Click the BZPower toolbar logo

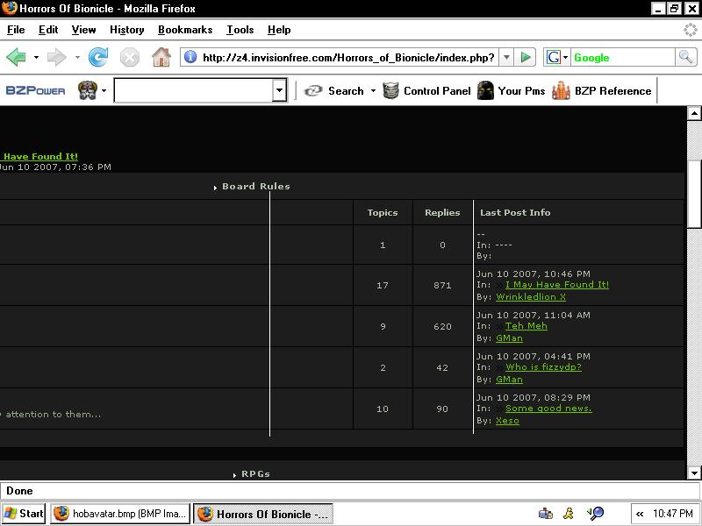coord(35,91)
